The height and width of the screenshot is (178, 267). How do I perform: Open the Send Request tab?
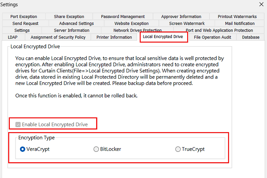point(25,24)
